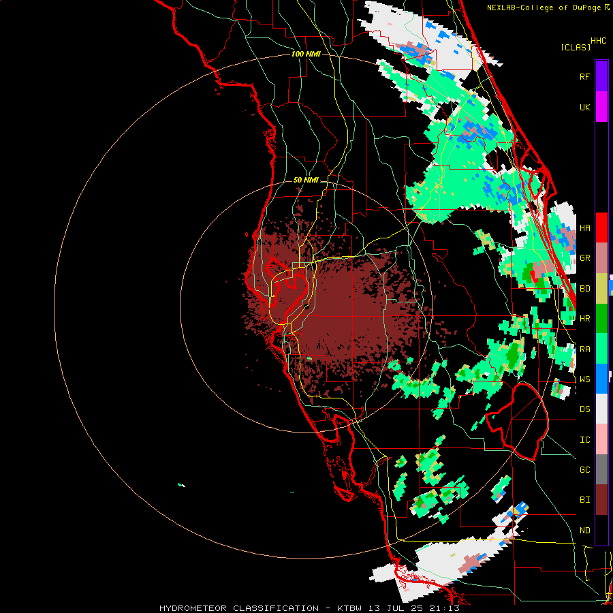Click the "IC" legend label
613x613 pixels.
tap(584, 440)
